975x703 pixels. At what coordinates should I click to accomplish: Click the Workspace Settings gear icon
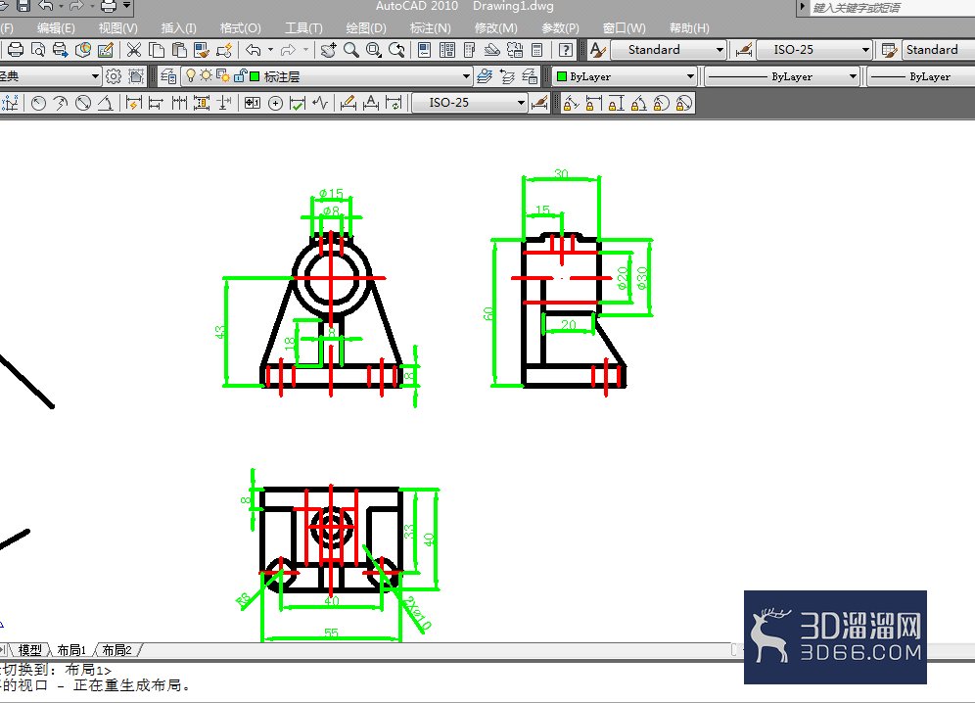(114, 76)
